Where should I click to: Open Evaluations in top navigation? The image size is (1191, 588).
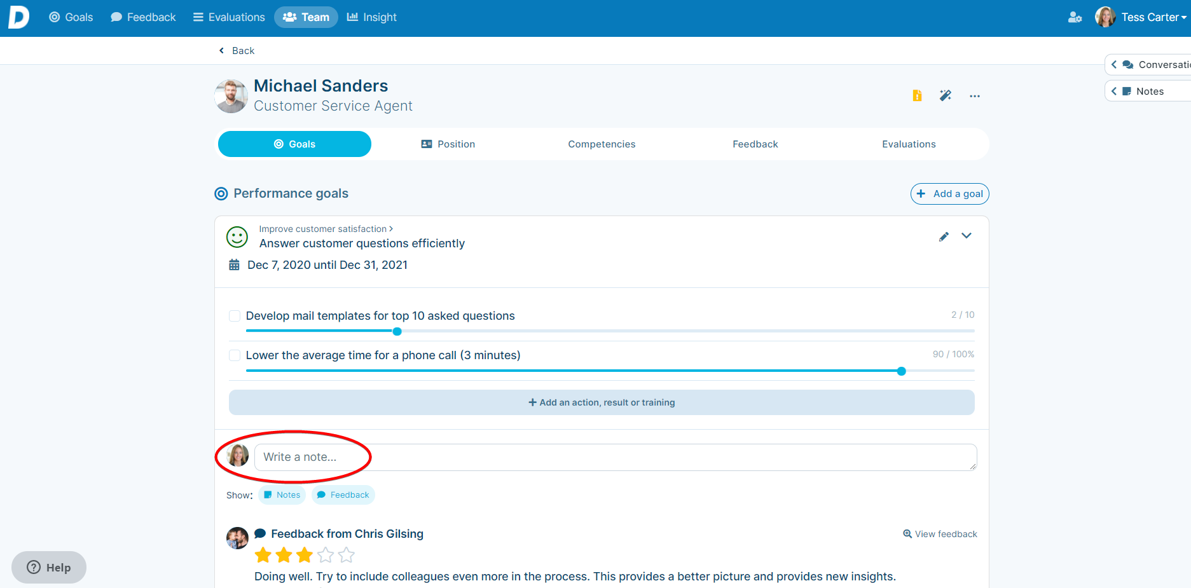229,17
